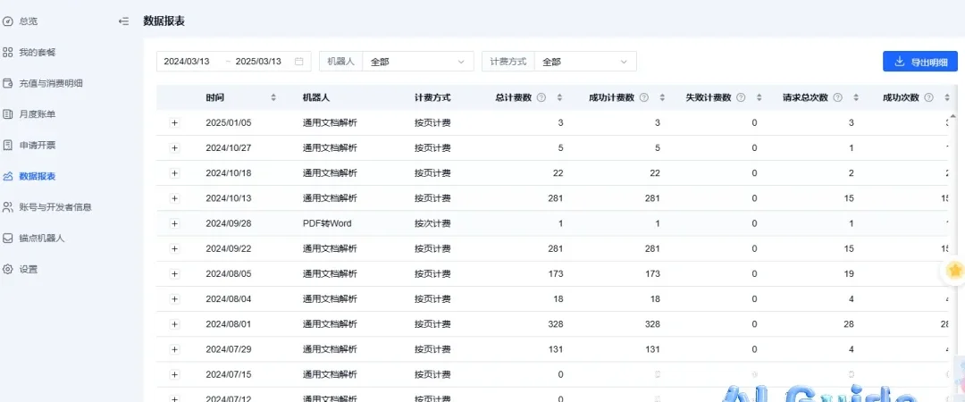This screenshot has height=402, width=965.
Task: Click the help icon next to 总计费数
Action: [x=541, y=97]
